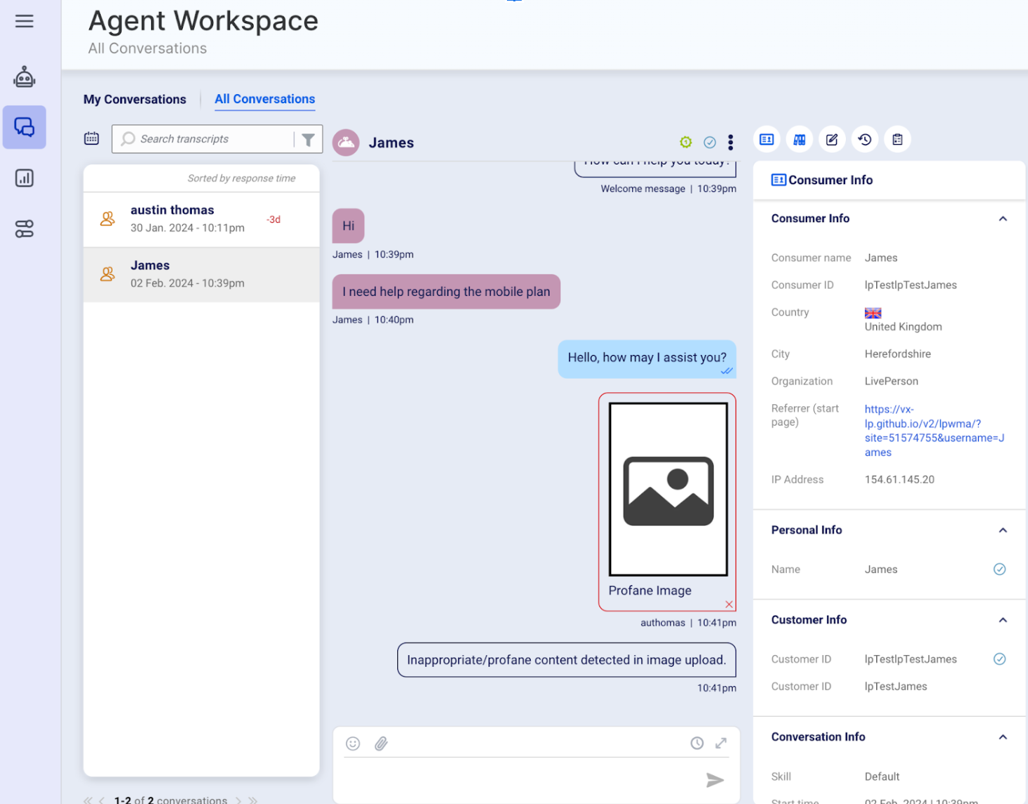The image size is (1028, 804).
Task: Click the Consumer ID lpTestlpTestJames value
Action: click(911, 285)
